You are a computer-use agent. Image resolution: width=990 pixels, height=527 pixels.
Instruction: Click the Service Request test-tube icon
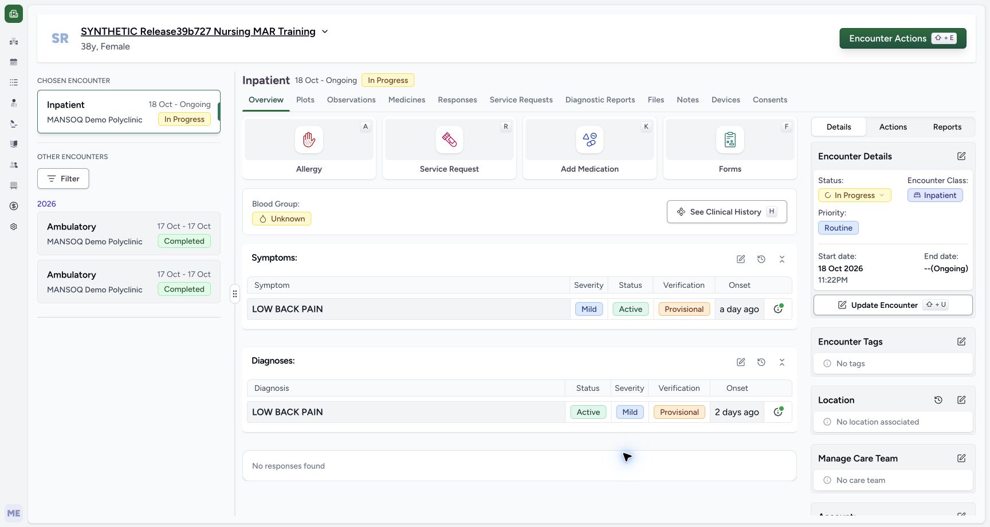449,140
